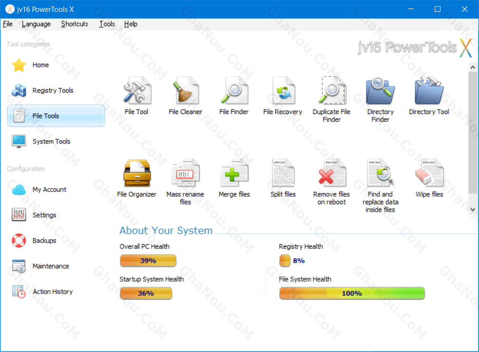Open the File Finder magnifier icon

tap(234, 90)
